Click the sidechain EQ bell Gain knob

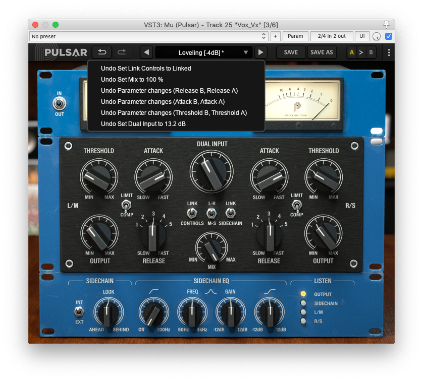click(x=231, y=312)
